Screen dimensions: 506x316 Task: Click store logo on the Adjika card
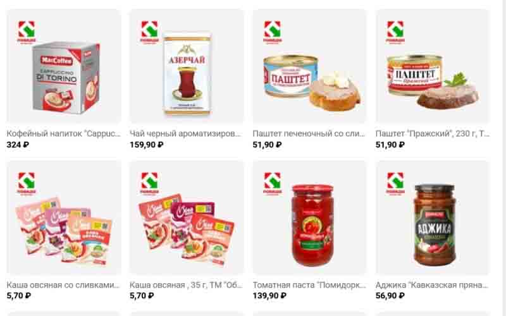coord(395,183)
